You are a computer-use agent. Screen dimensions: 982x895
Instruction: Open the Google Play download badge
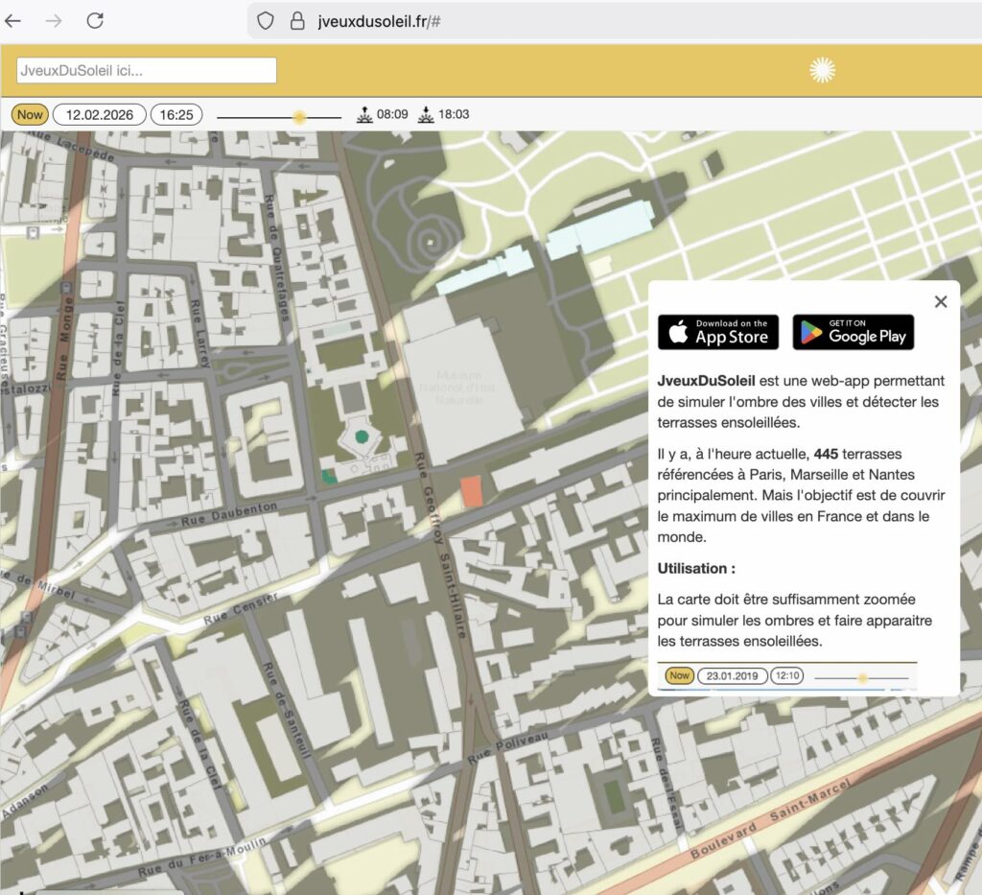[853, 332]
